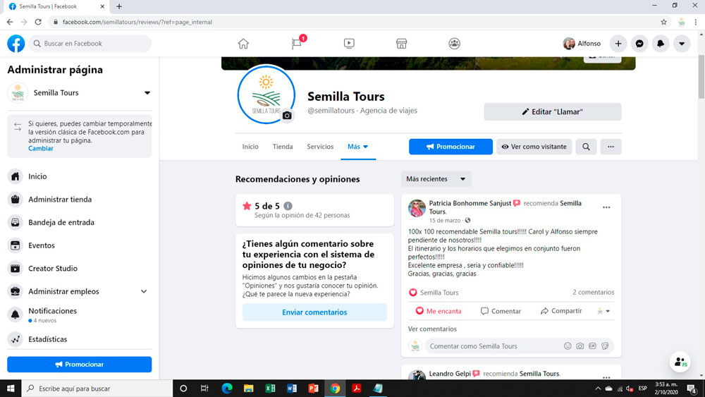
Task: Click Promocionar button beside Ver como visitante
Action: [450, 147]
